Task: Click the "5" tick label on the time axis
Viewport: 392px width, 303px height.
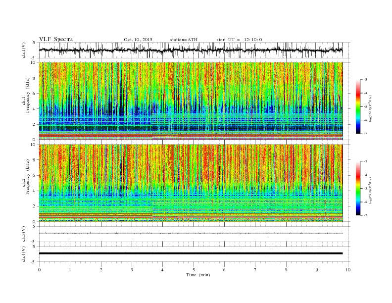Action: pos(194,270)
